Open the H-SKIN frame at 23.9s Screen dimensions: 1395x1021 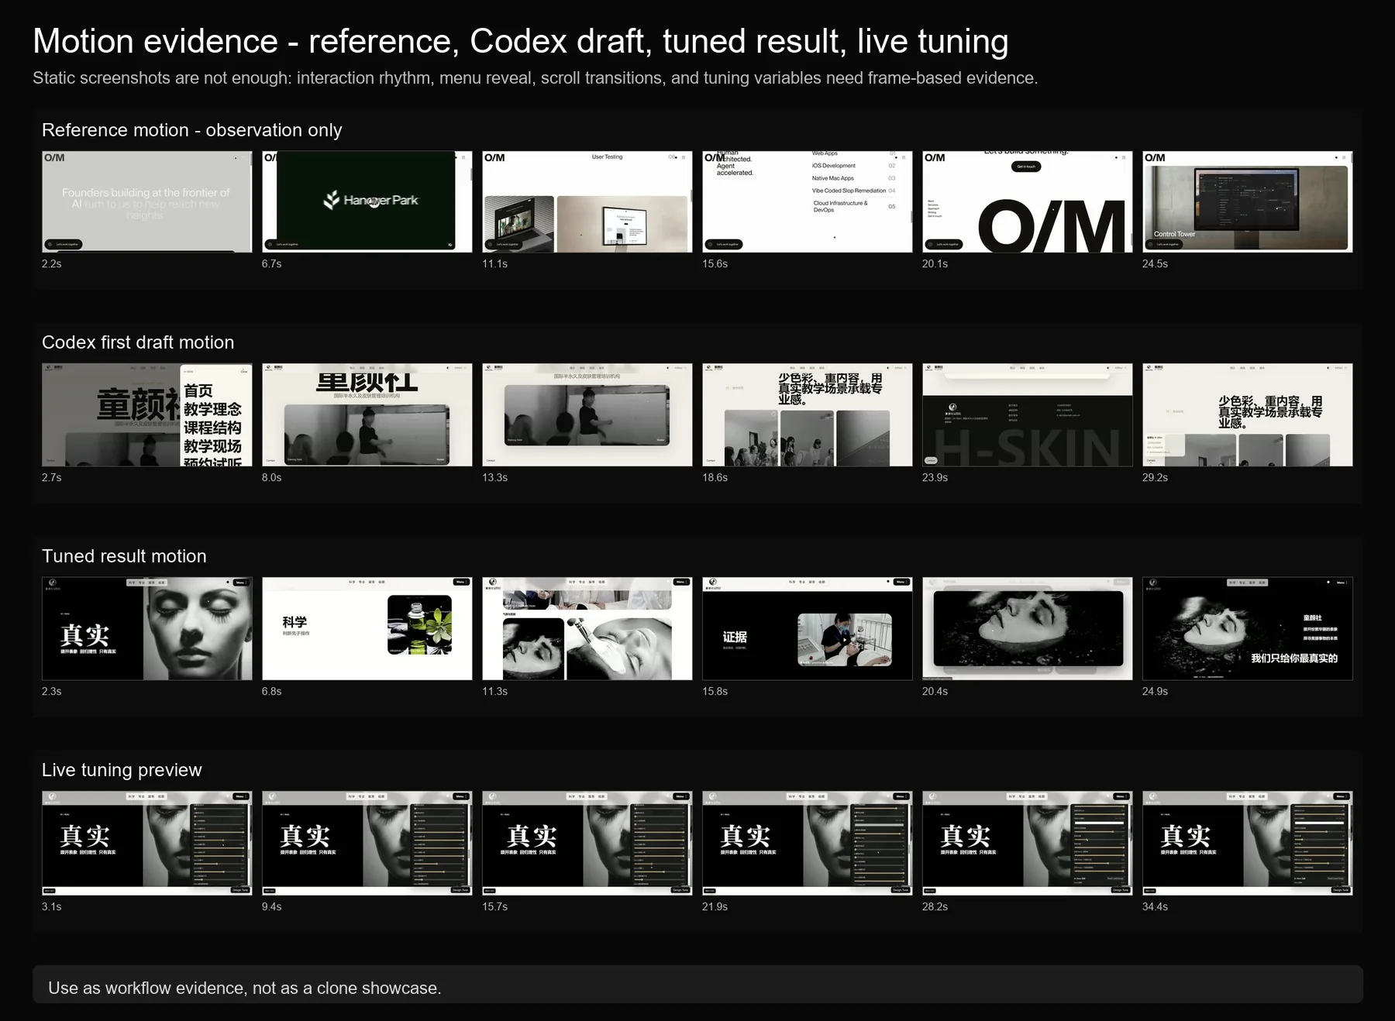tap(1028, 414)
